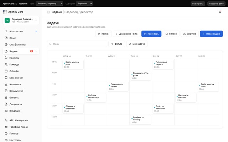Open the Настроить пиксель task card
The image size is (228, 142).
coord(186,98)
